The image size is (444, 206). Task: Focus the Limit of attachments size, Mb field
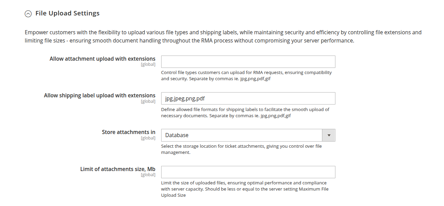[248, 172]
